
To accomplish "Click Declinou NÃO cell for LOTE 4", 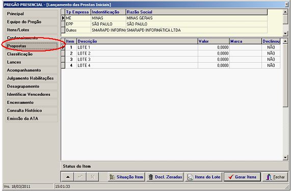I will point(271,66).
